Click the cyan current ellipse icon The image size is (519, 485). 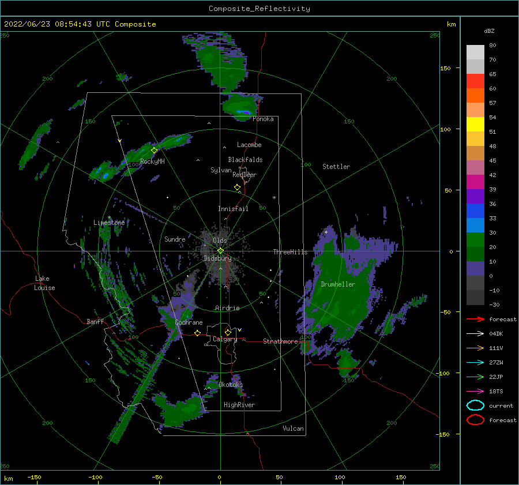[x=475, y=405]
